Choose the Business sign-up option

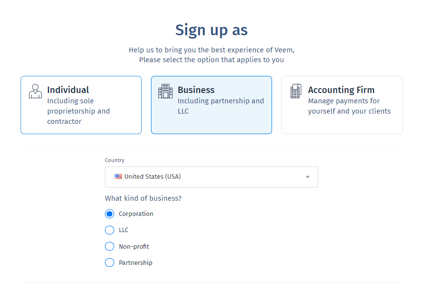[x=211, y=105]
